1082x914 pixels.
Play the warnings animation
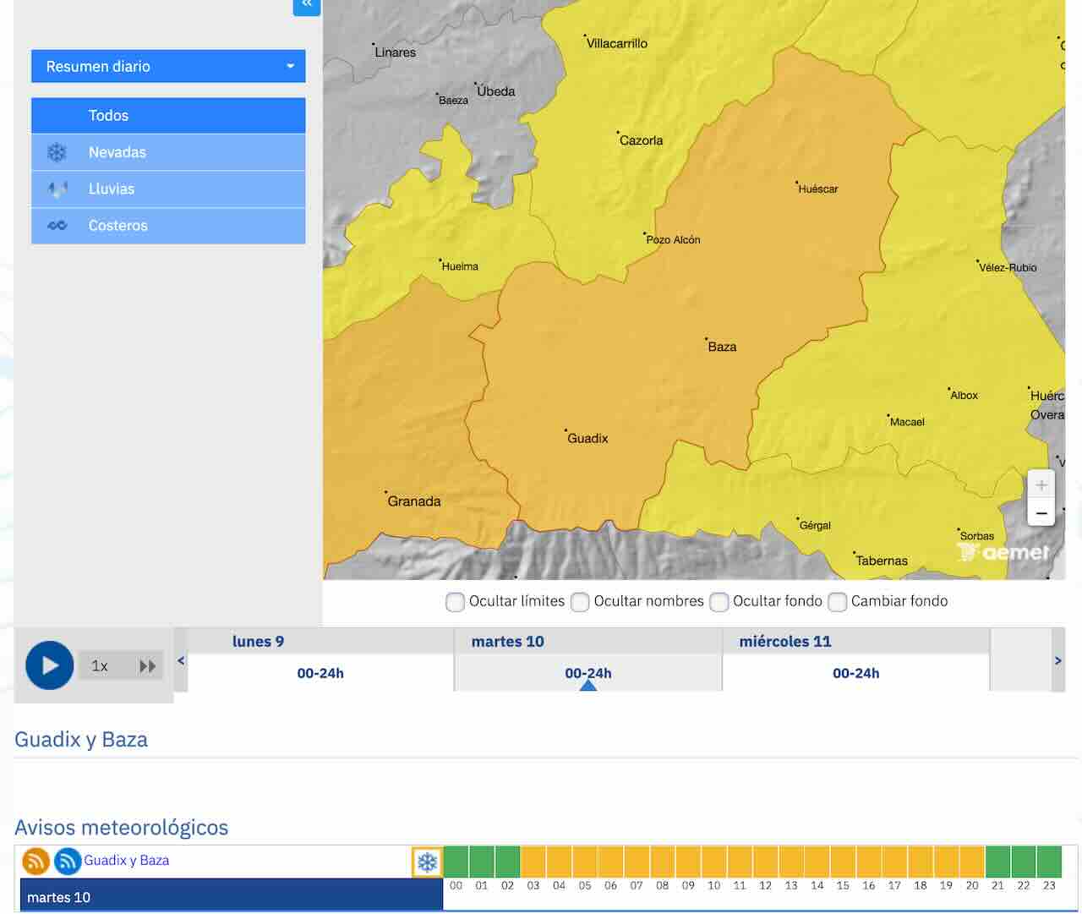[x=50, y=665]
